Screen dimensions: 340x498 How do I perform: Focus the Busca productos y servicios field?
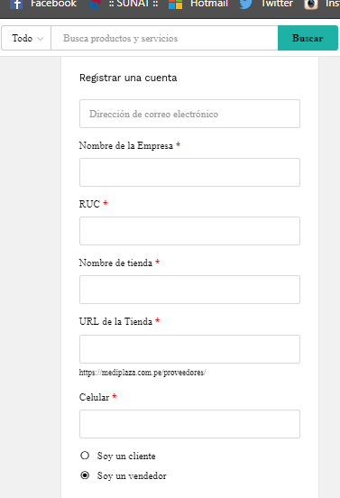pos(164,38)
